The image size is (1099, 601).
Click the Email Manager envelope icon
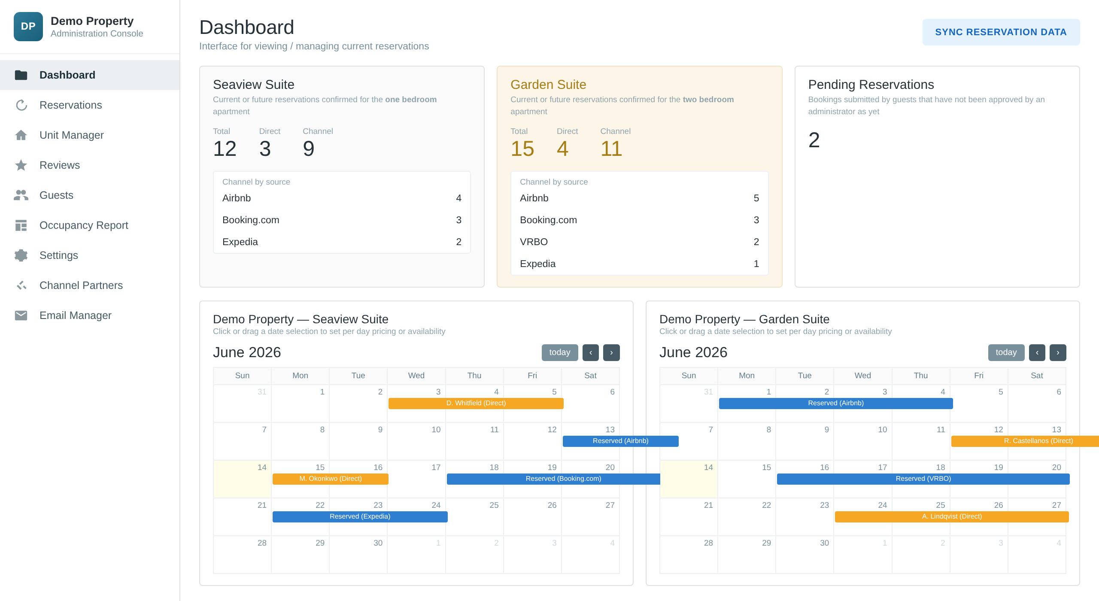point(21,316)
